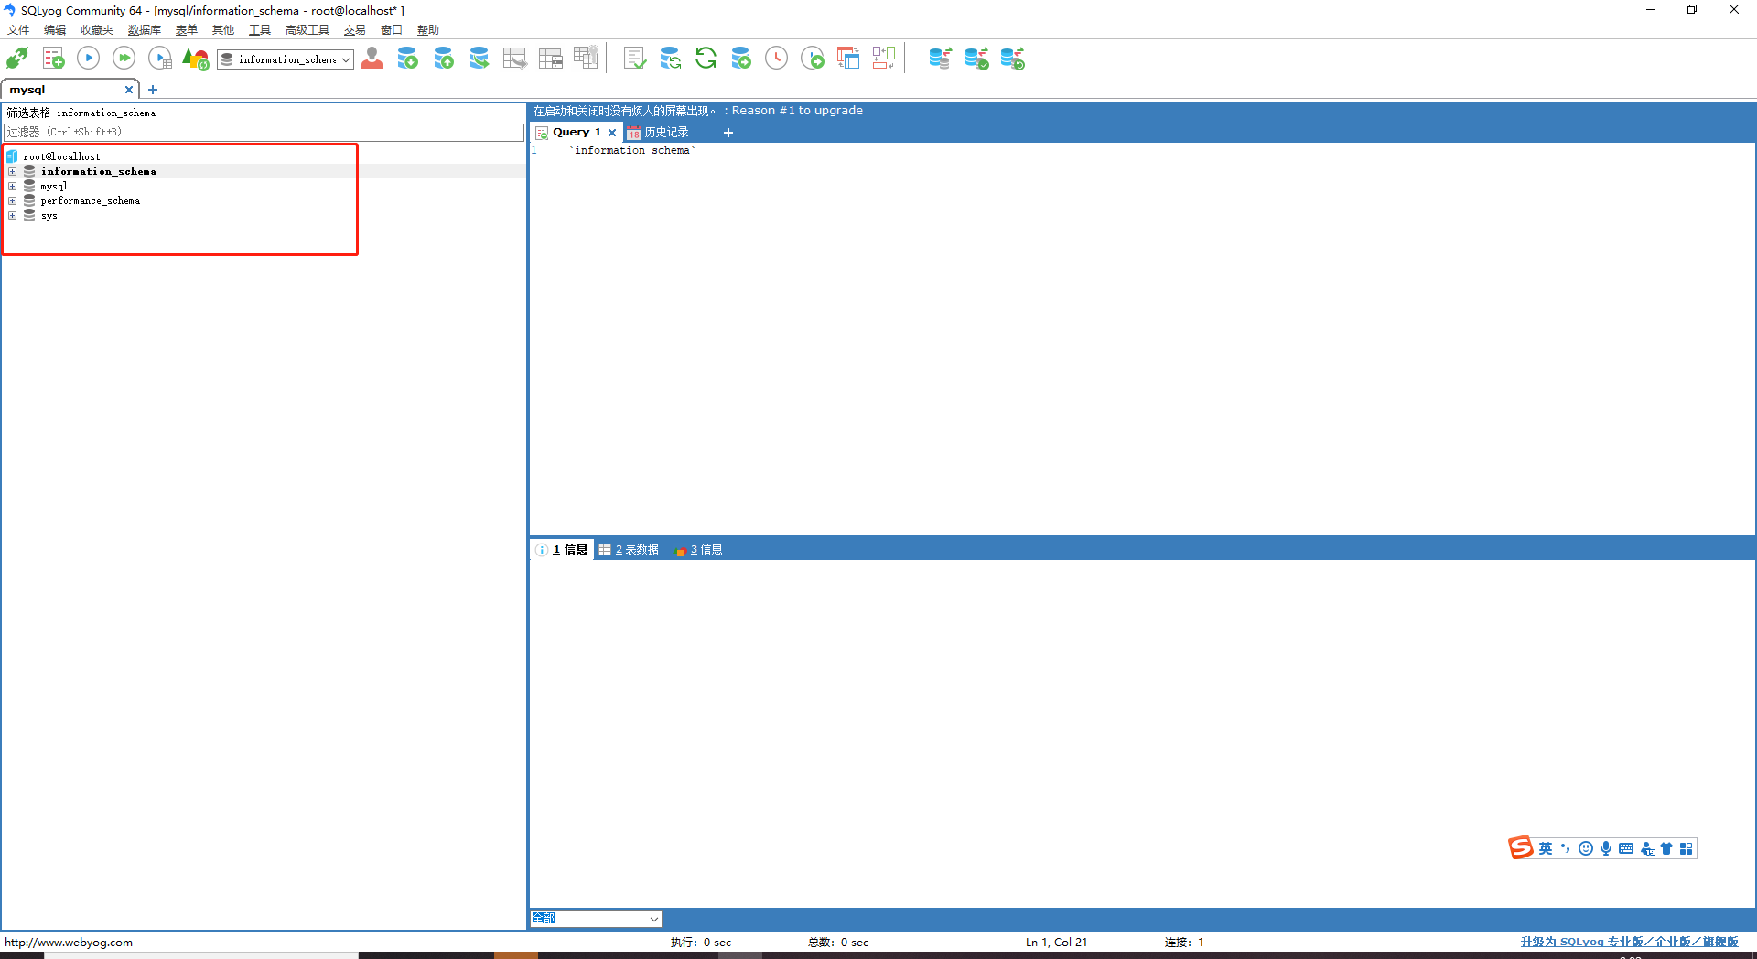Open the 文件 menu

tap(18, 30)
